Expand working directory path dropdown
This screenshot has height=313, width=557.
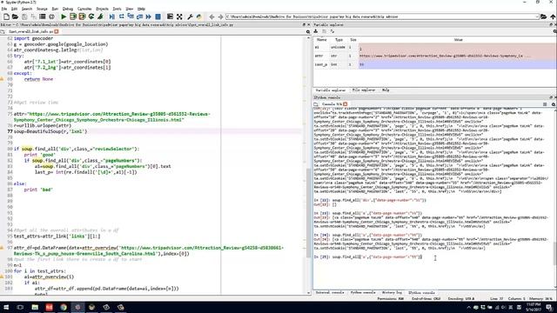click(537, 17)
